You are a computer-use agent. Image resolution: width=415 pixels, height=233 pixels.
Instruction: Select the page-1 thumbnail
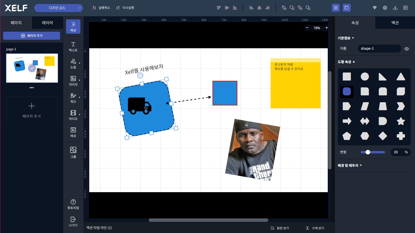(32, 68)
